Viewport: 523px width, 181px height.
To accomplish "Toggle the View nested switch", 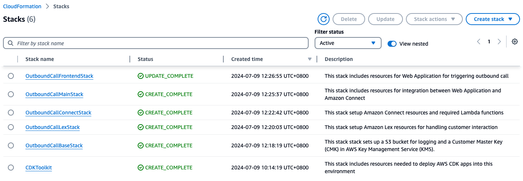I will (x=392, y=44).
